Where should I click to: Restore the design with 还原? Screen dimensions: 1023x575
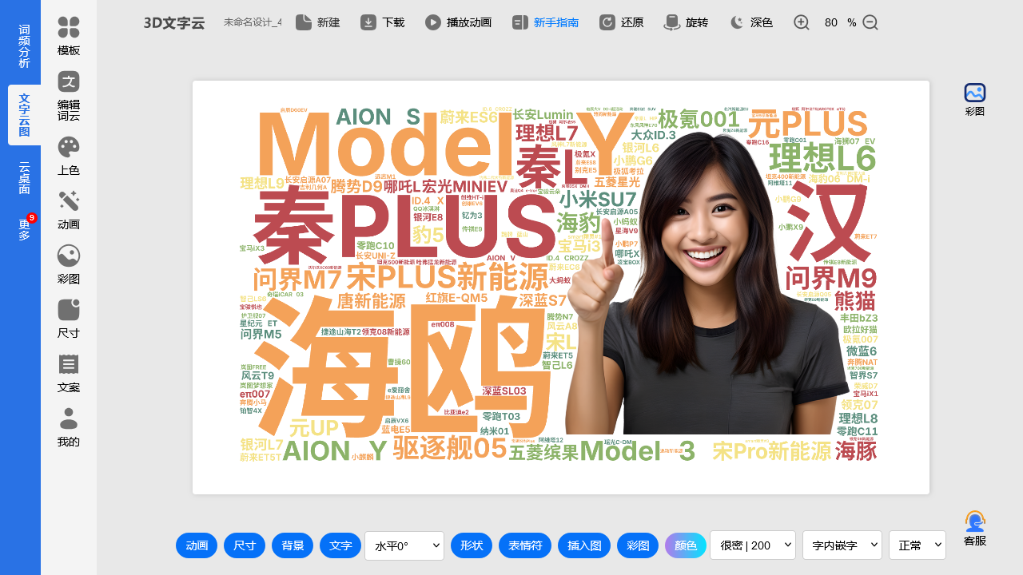[622, 22]
